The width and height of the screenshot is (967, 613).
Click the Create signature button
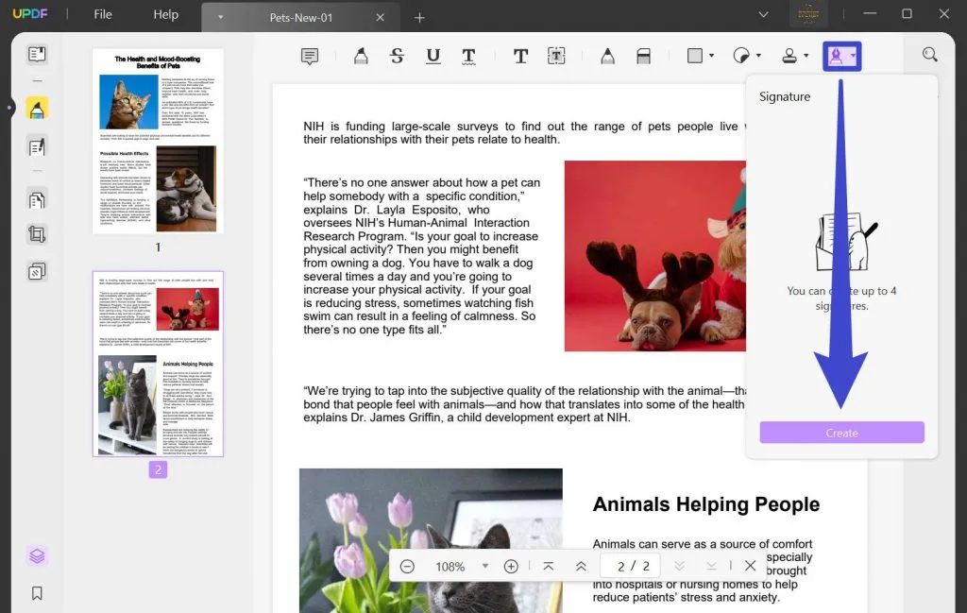coord(841,433)
